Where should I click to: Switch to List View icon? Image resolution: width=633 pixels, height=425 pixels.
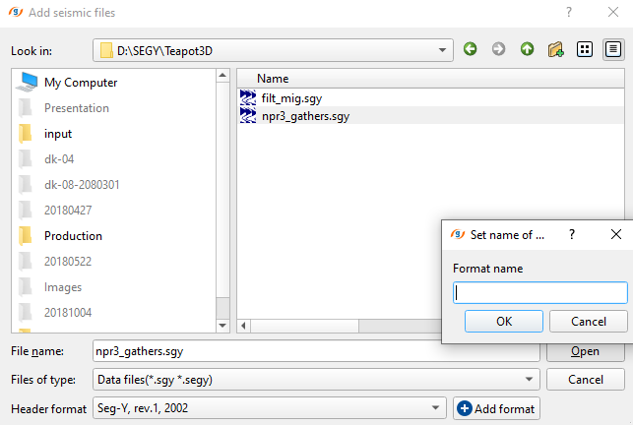click(585, 49)
